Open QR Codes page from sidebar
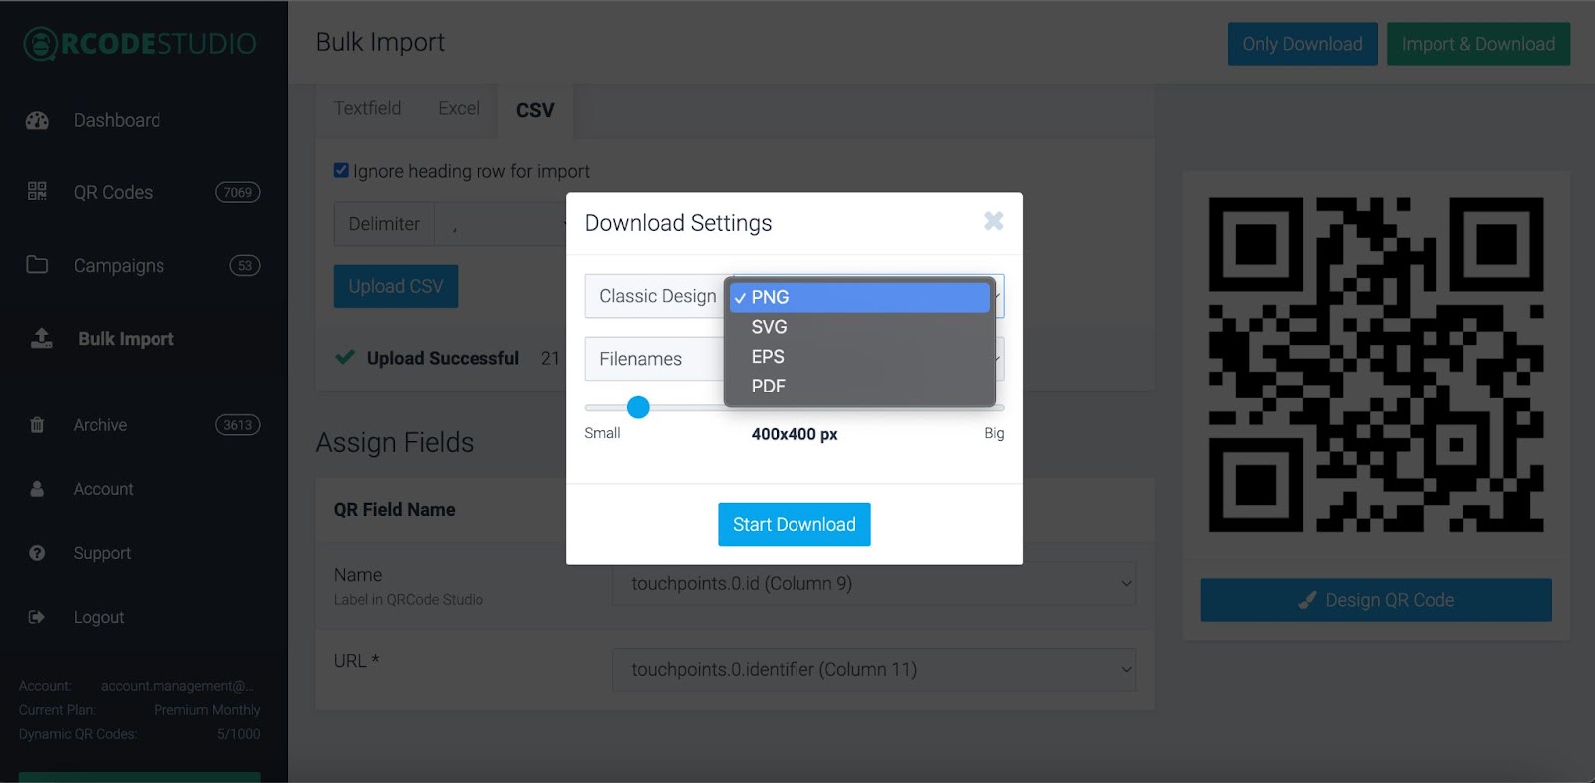This screenshot has height=783, width=1595. [113, 192]
